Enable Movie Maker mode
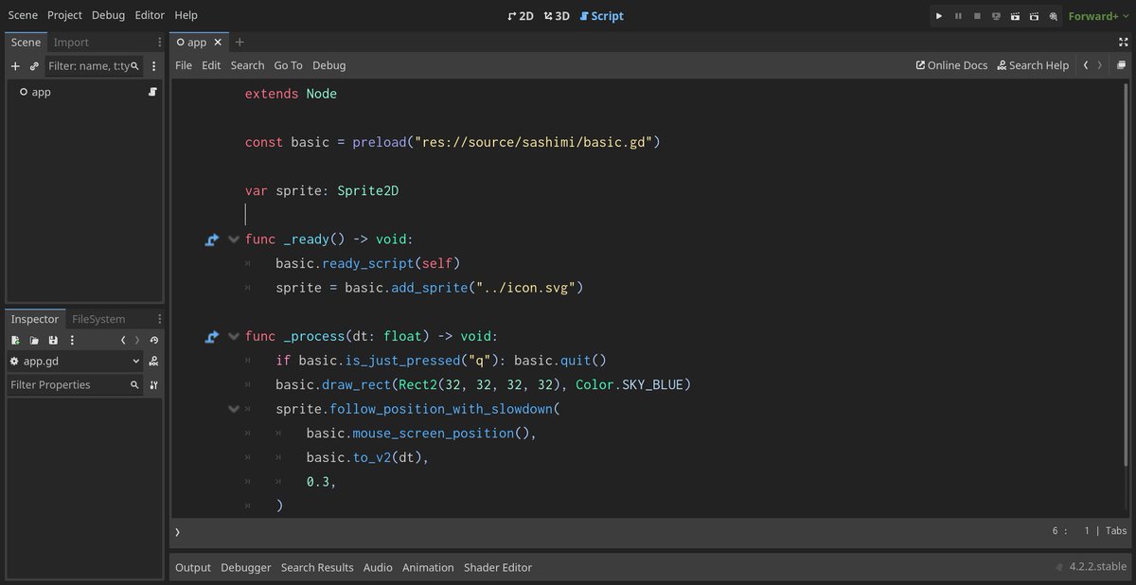 pos(1053,16)
